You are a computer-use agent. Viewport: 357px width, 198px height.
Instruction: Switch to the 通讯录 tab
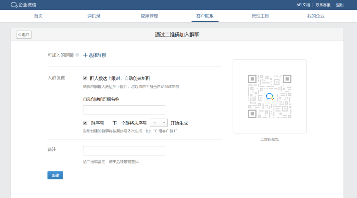coord(94,16)
